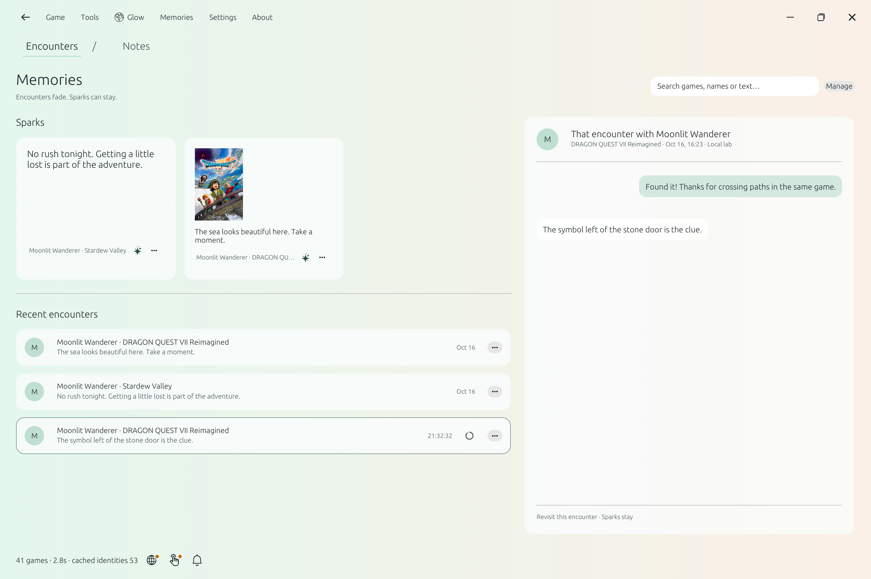The image size is (871, 579).
Task: Open the Game menu
Action: (x=55, y=17)
